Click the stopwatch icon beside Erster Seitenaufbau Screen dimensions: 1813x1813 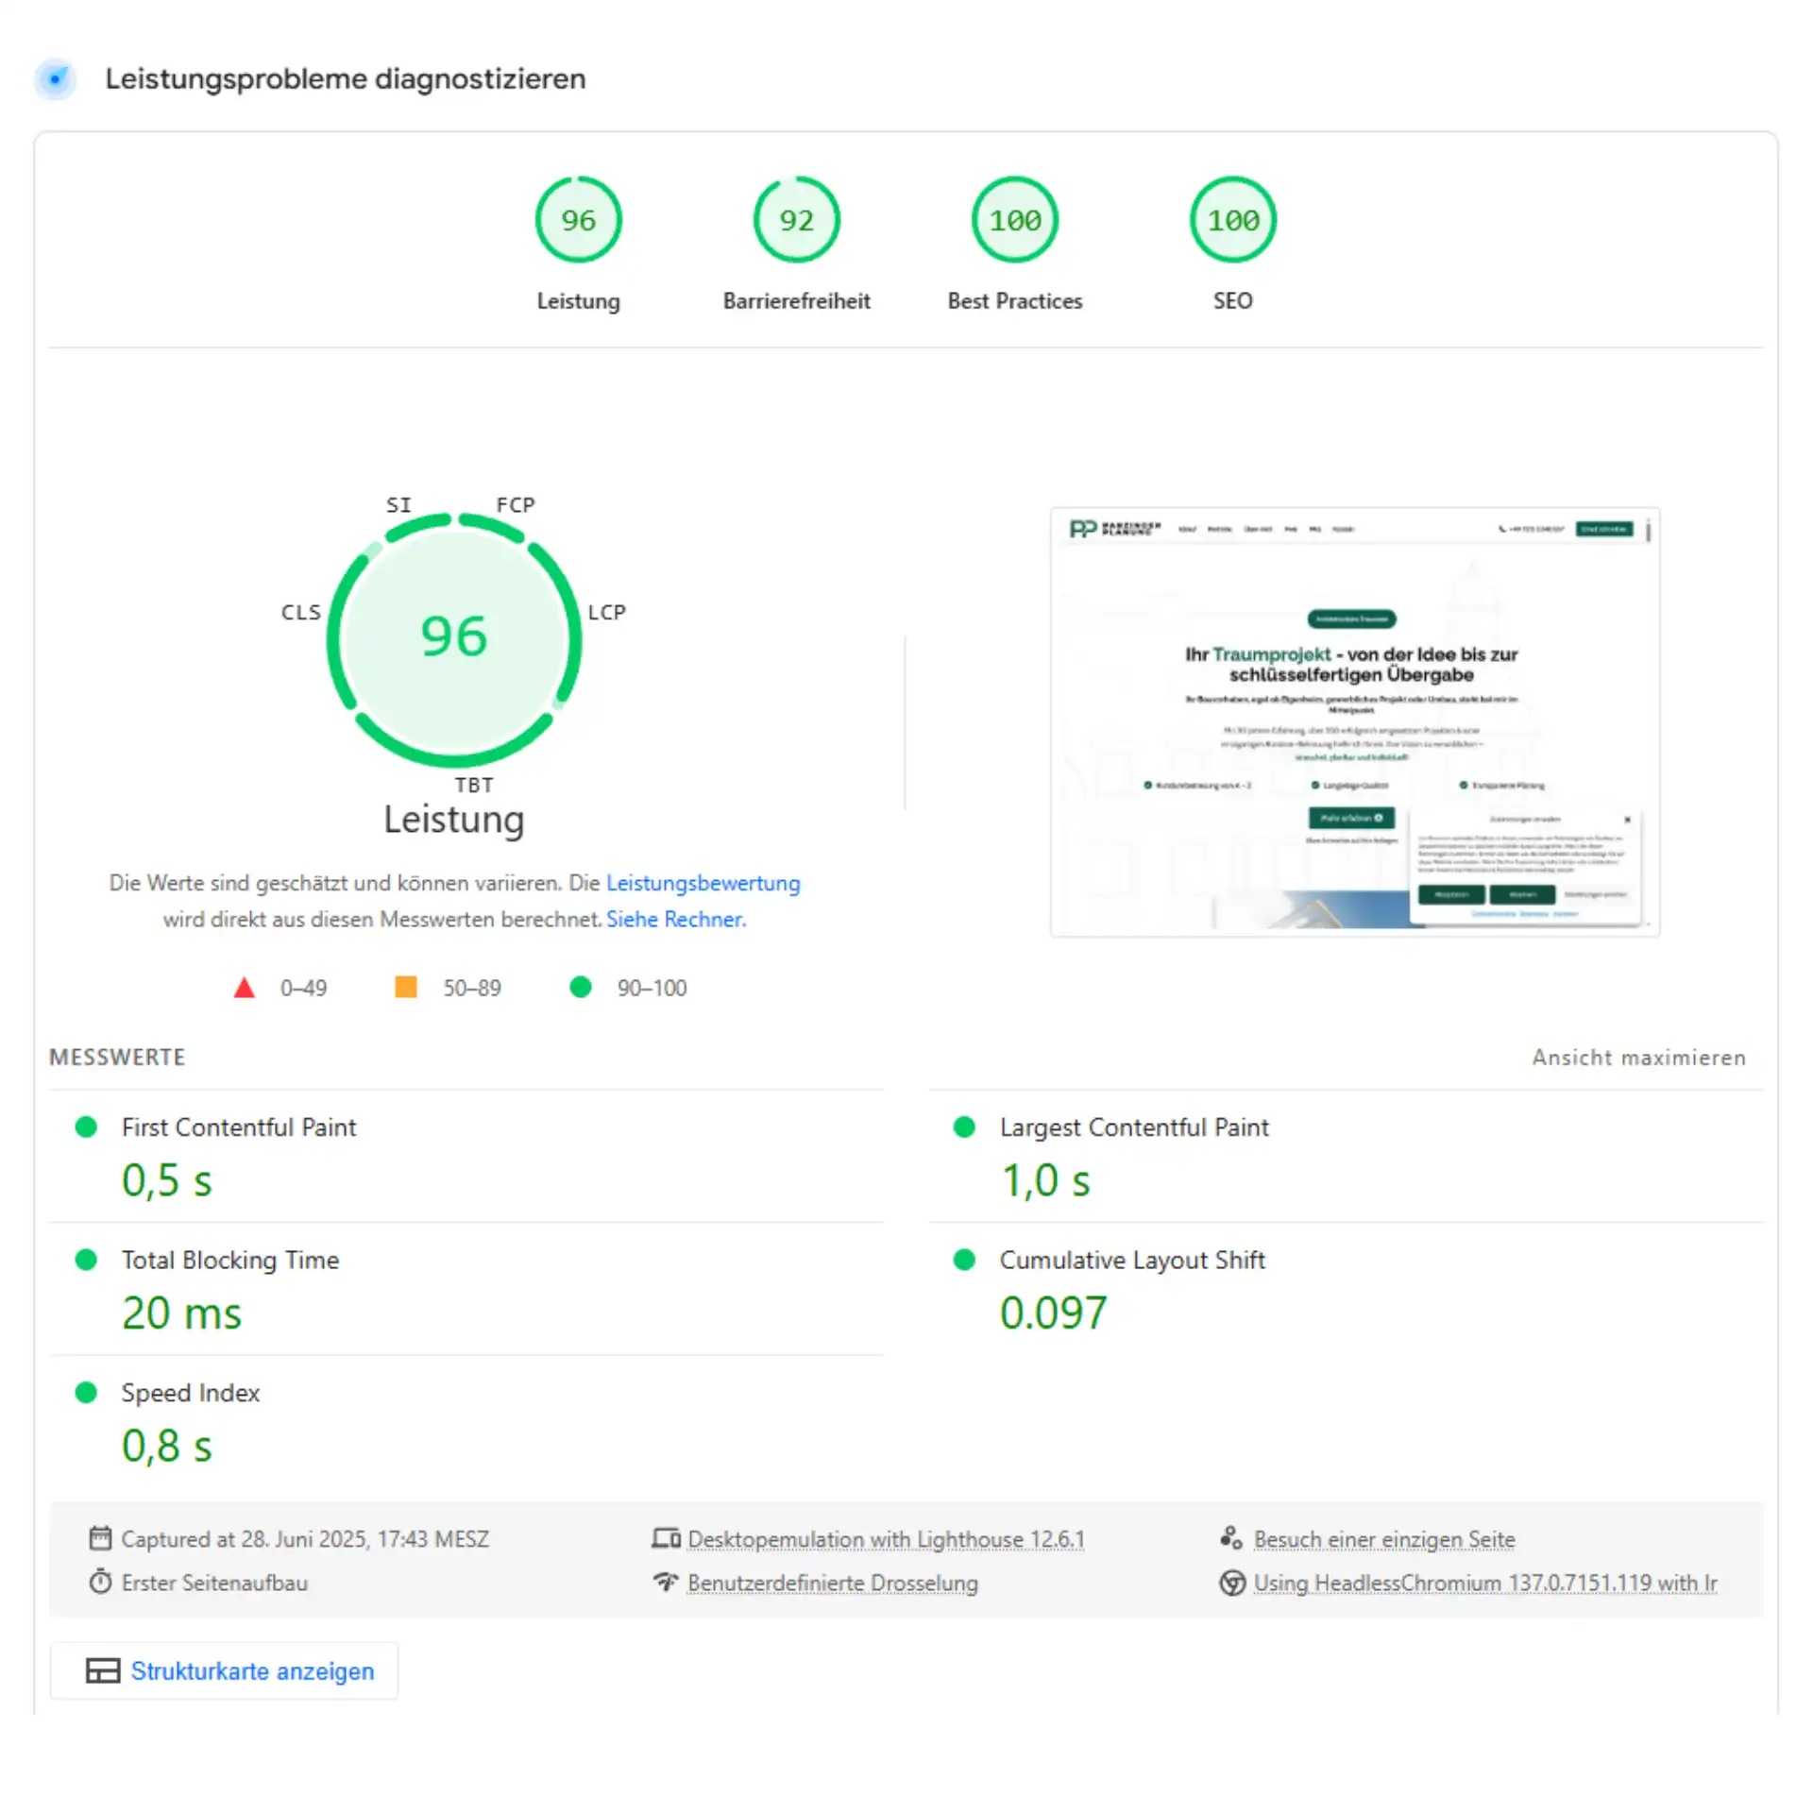click(101, 1583)
